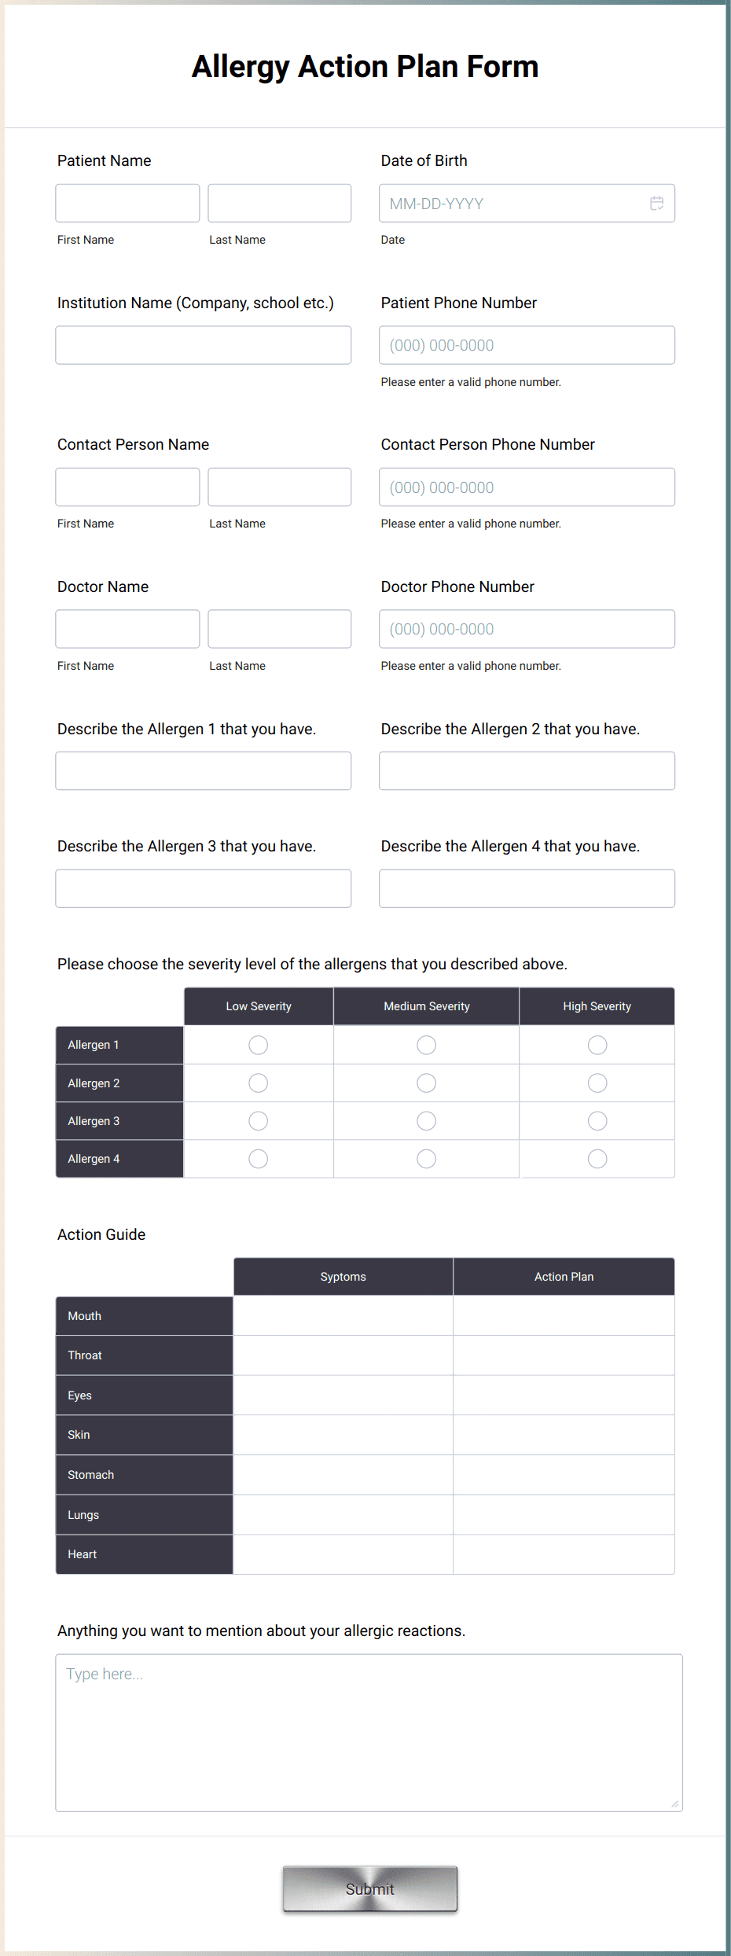Click the Patient Last Name field

pyautogui.click(x=279, y=203)
